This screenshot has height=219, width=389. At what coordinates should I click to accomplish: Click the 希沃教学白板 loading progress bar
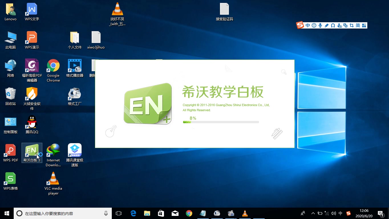(x=221, y=122)
